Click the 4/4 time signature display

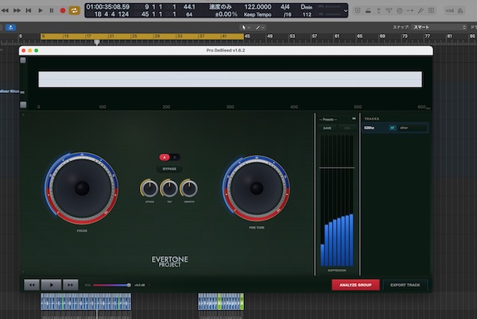pyautogui.click(x=285, y=6)
